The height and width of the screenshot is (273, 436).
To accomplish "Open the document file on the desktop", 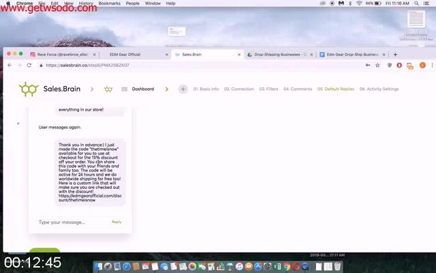I will click(x=416, y=20).
